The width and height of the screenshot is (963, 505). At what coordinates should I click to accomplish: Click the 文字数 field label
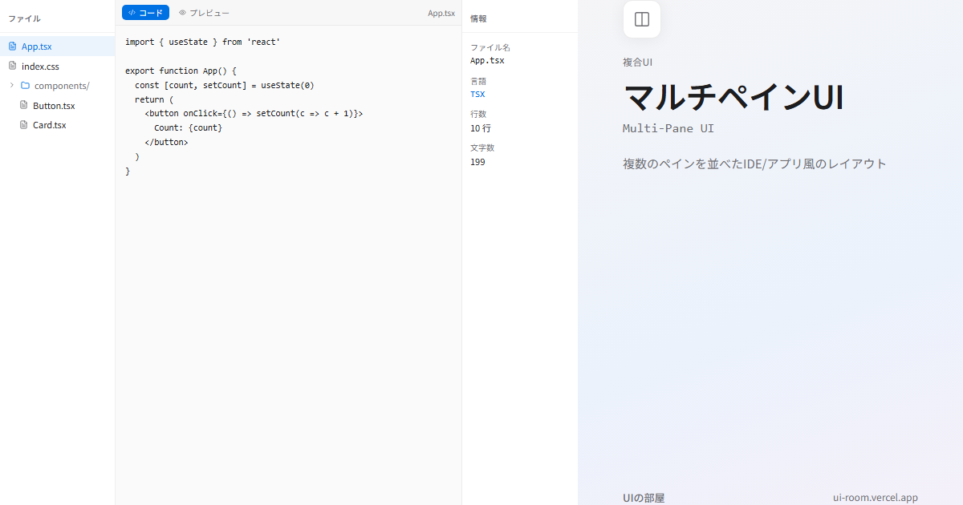click(x=482, y=148)
